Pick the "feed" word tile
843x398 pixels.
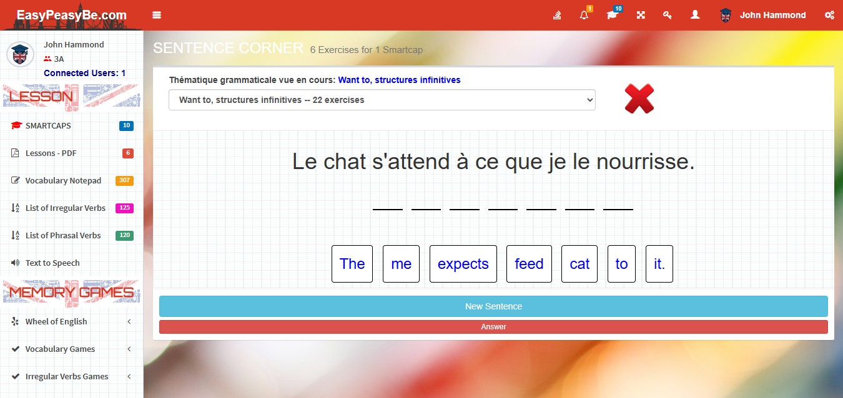pyautogui.click(x=529, y=264)
